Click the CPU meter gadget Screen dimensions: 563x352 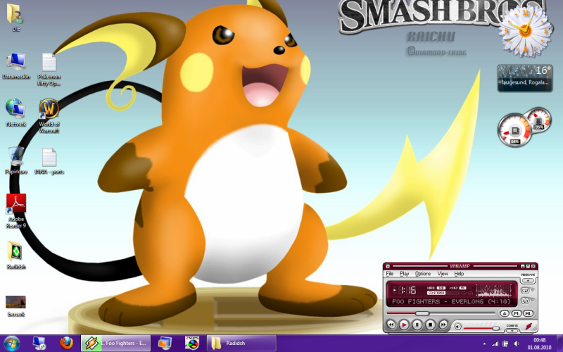pos(515,130)
